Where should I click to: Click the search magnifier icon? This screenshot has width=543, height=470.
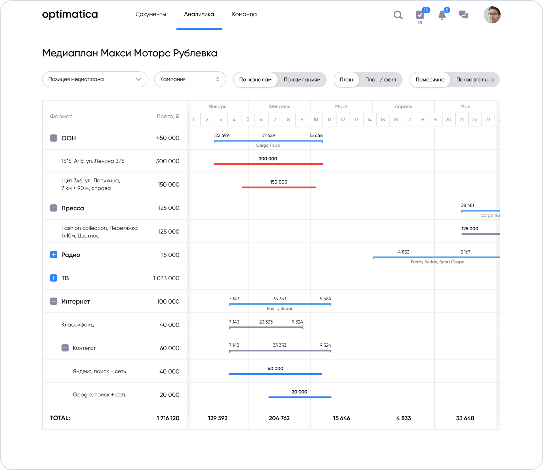coord(398,15)
